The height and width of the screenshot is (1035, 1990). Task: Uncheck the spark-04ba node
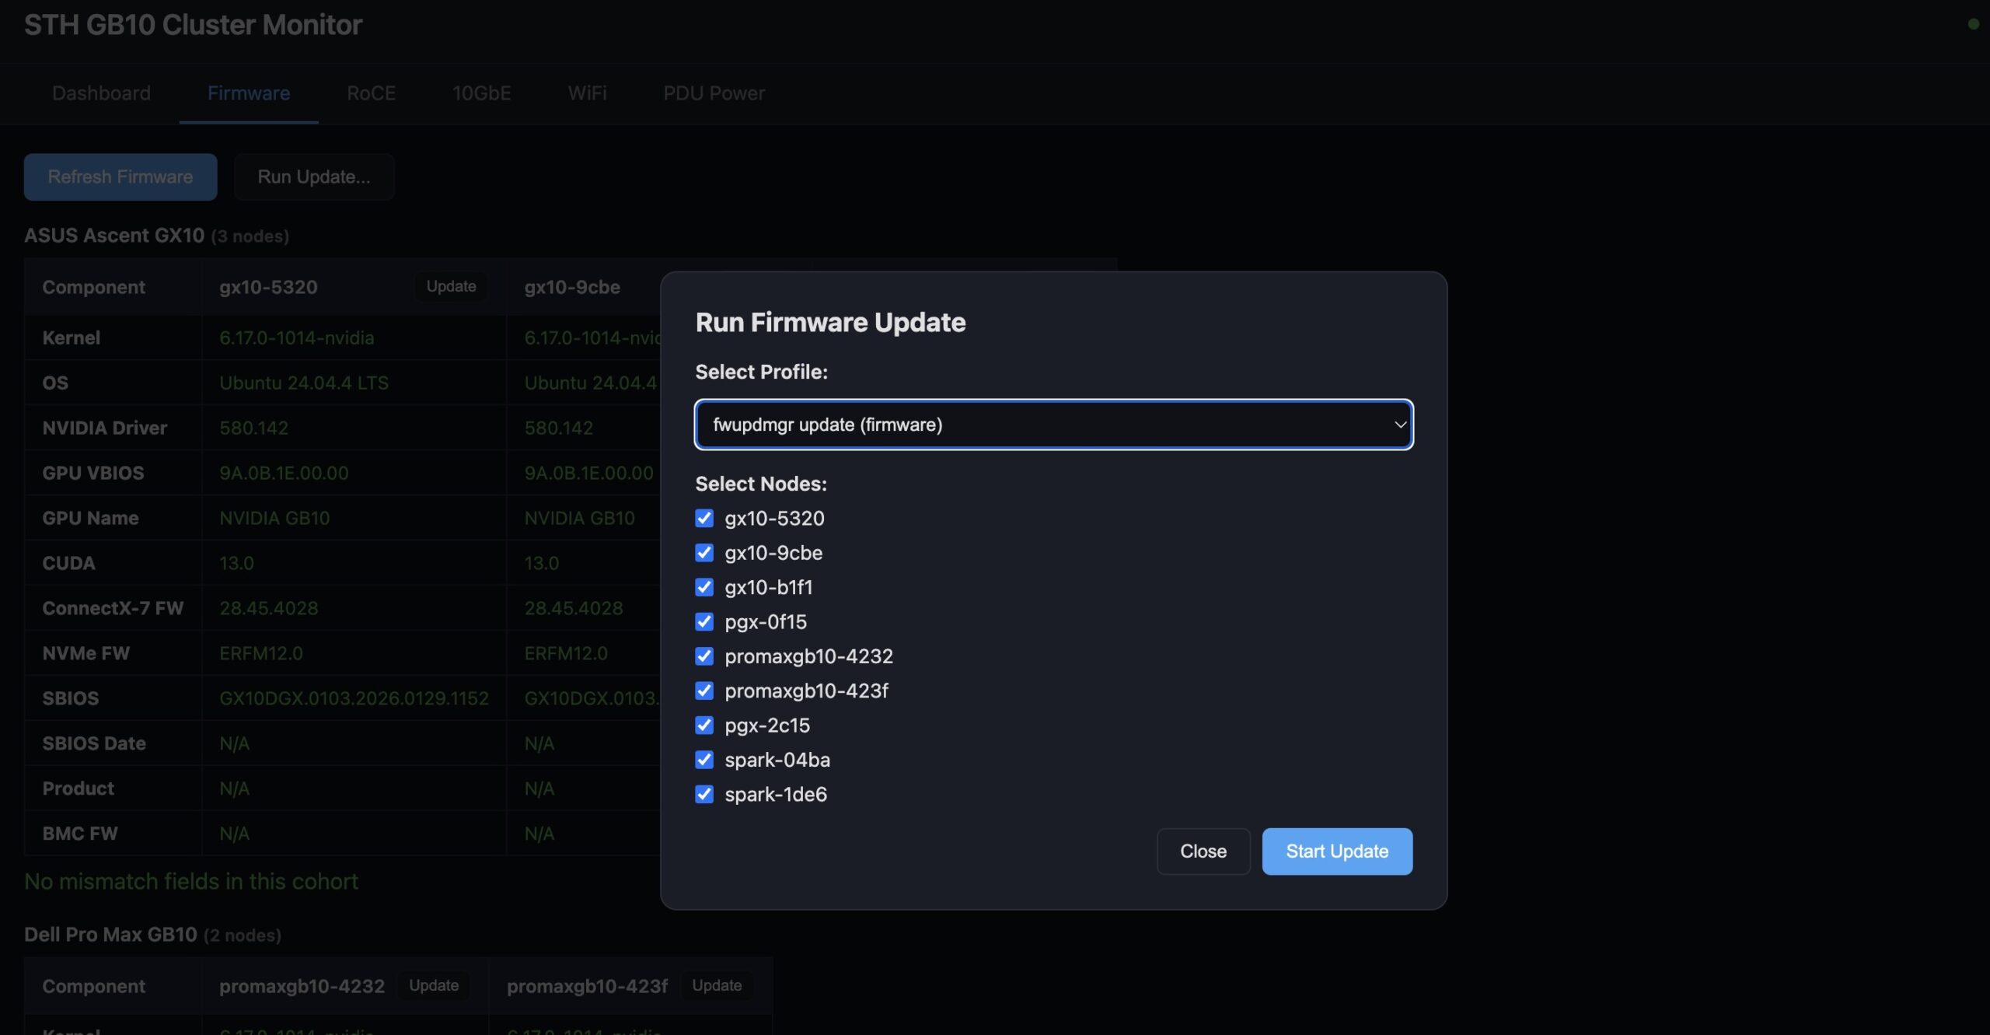[x=703, y=759]
